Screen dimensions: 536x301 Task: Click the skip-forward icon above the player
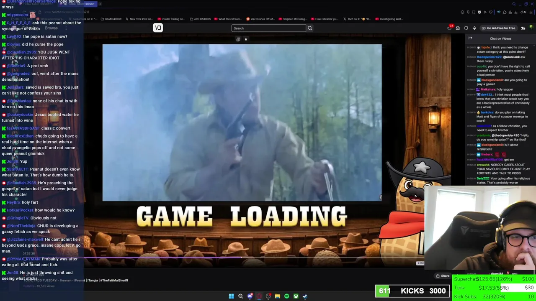coord(246,39)
